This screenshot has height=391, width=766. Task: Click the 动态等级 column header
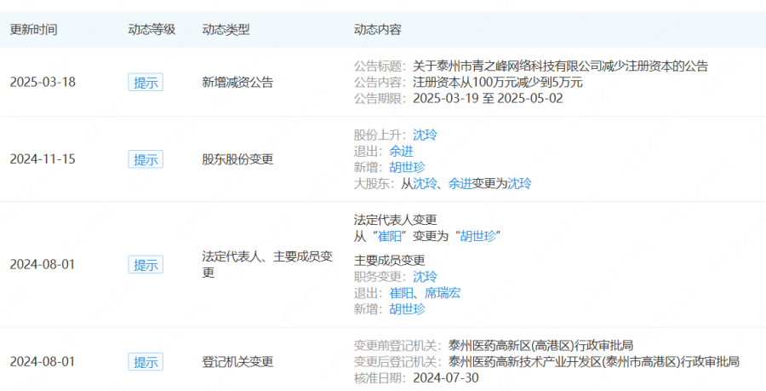pyautogui.click(x=151, y=29)
